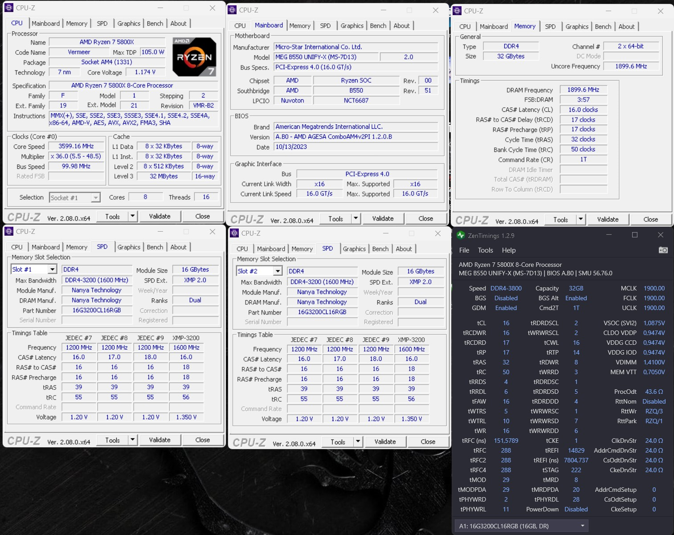The height and width of the screenshot is (535, 674).
Task: Open the Tools arrow dropdown in the Slot #1 SPD window
Action: pyautogui.click(x=132, y=440)
